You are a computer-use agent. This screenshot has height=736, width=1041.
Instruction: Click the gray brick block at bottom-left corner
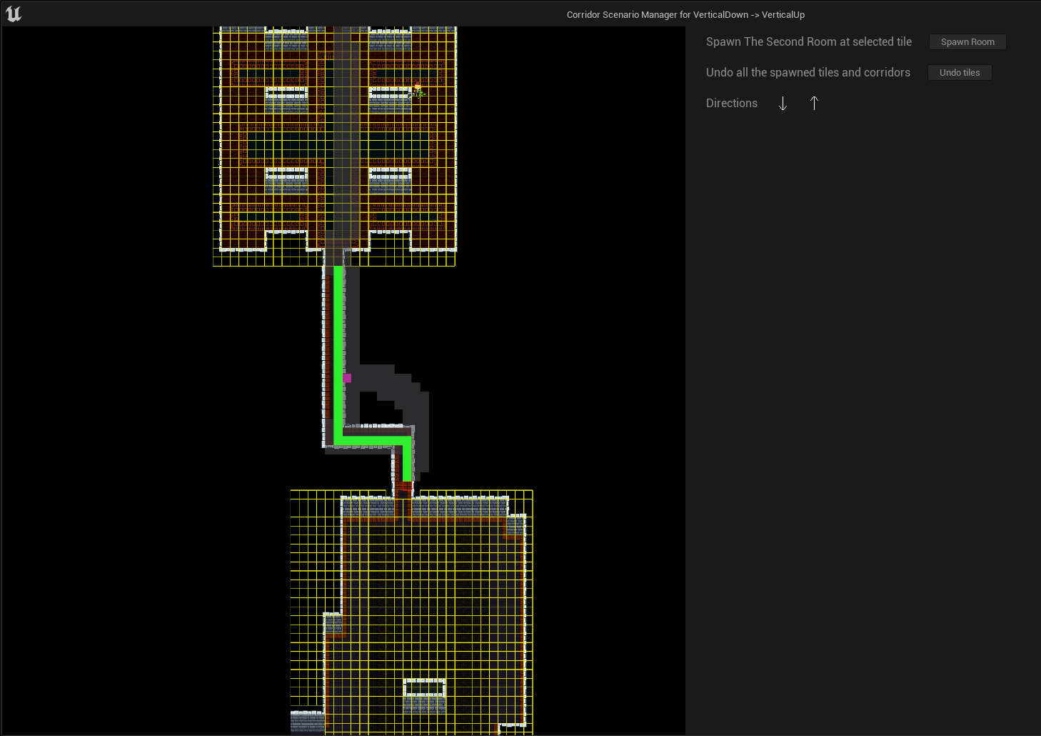click(x=307, y=720)
